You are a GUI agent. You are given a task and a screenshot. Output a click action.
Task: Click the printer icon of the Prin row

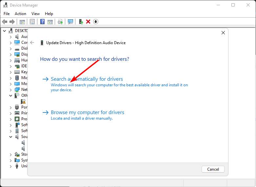coord(17,113)
